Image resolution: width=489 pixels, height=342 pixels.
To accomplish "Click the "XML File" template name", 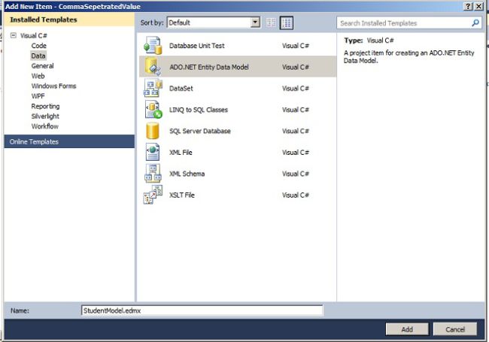I will pyautogui.click(x=181, y=153).
